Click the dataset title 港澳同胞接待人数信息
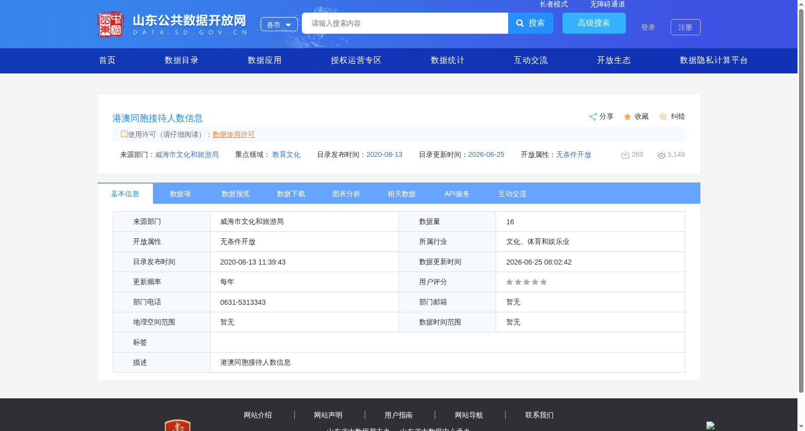The image size is (805, 431). pyautogui.click(x=157, y=118)
